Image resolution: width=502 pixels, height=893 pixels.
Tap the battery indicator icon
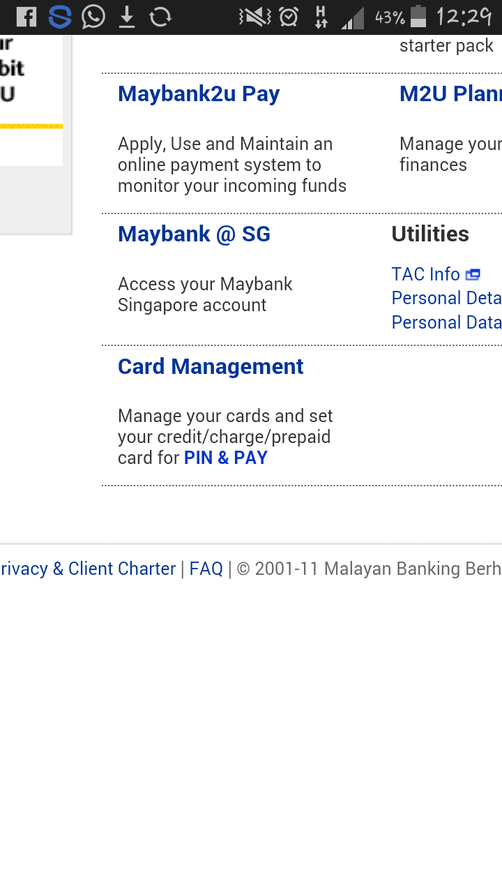(x=418, y=17)
